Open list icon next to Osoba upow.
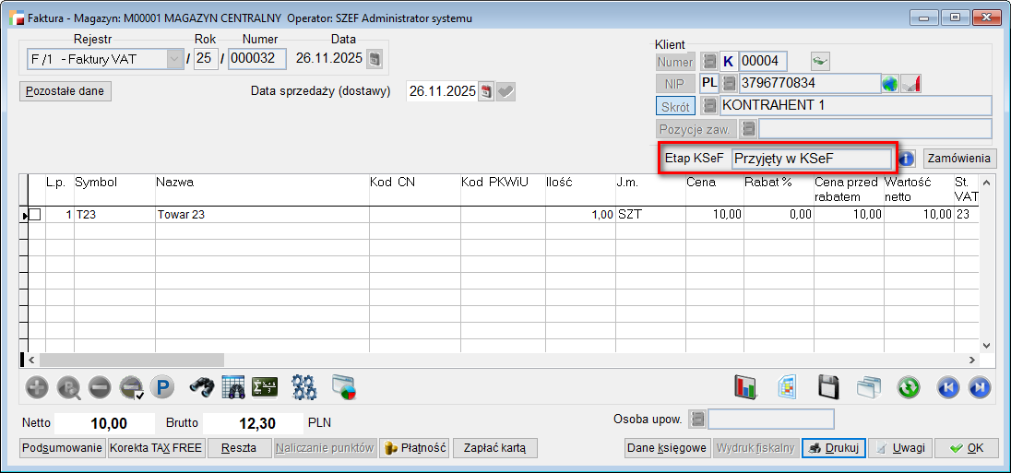This screenshot has height=473, width=1011. (x=697, y=420)
